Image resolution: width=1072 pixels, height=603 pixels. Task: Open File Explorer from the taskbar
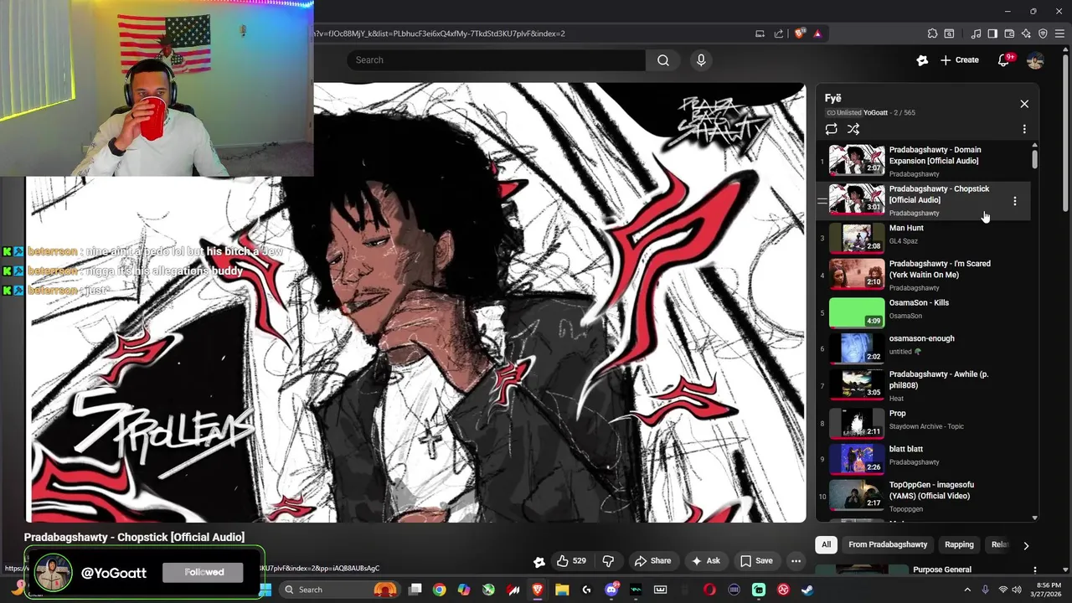562,590
